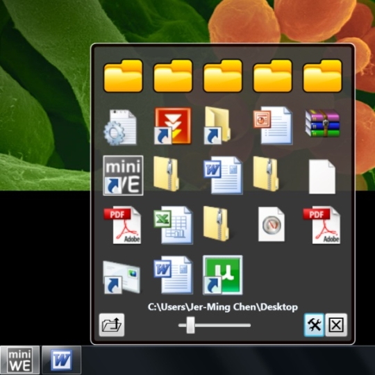
Task: Launch the red download manager shortcut
Action: click(173, 126)
